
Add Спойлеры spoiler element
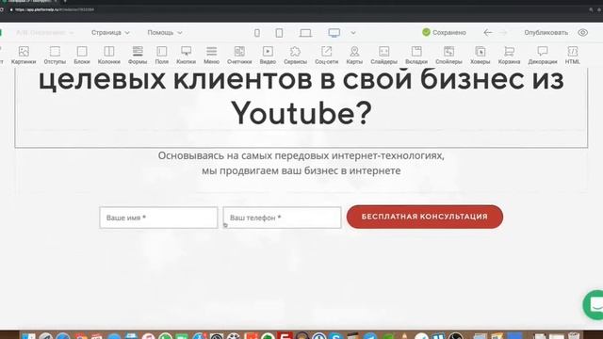coord(448,55)
